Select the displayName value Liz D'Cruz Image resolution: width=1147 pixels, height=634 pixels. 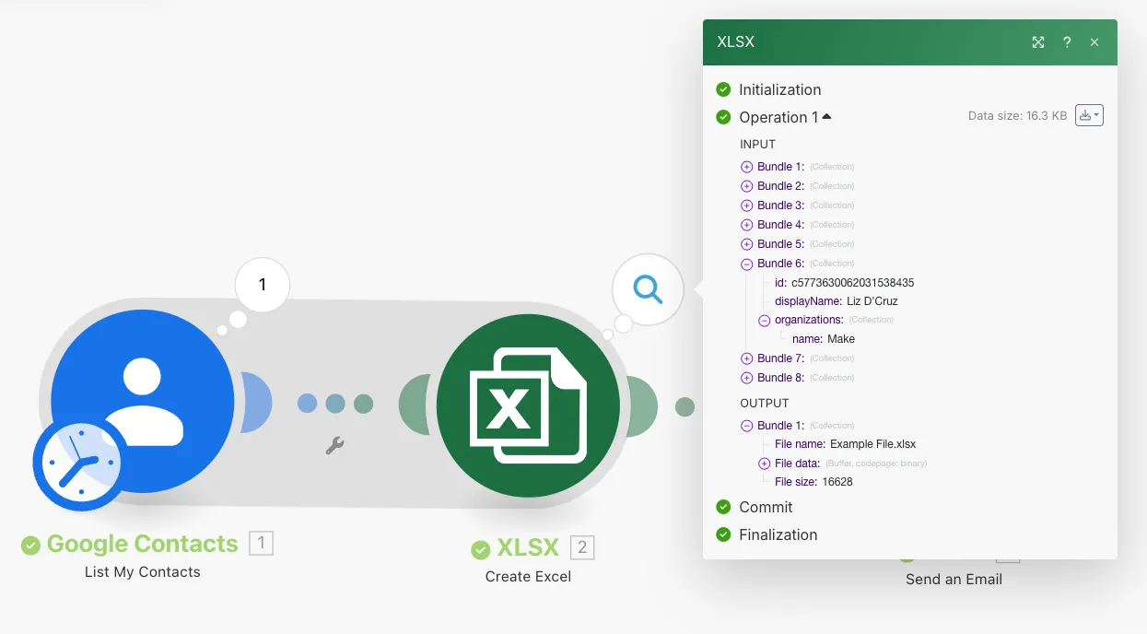(872, 301)
